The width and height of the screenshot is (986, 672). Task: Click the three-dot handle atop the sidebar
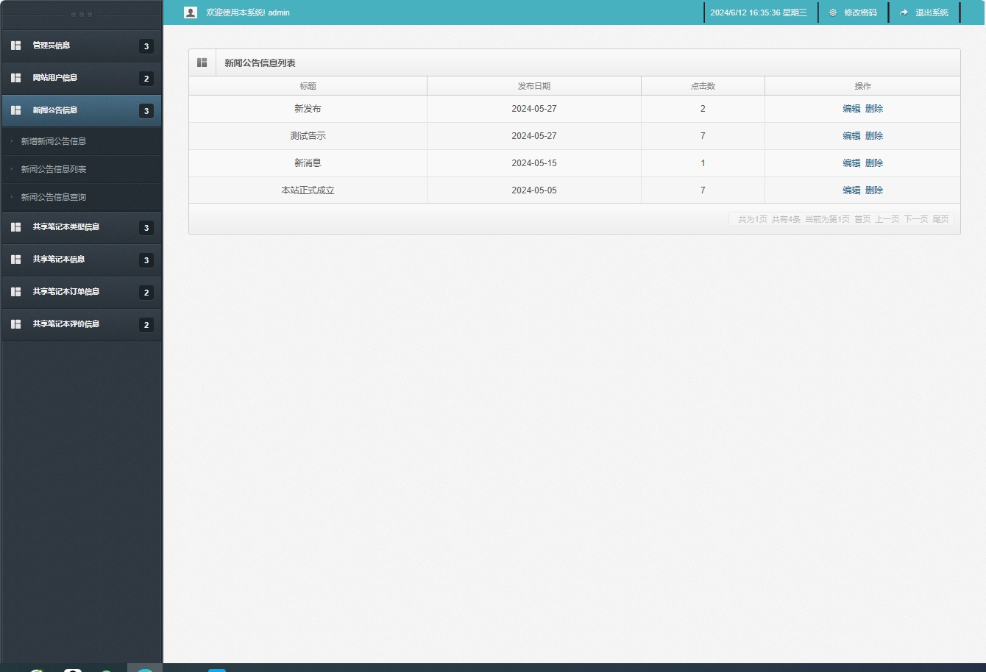[81, 15]
